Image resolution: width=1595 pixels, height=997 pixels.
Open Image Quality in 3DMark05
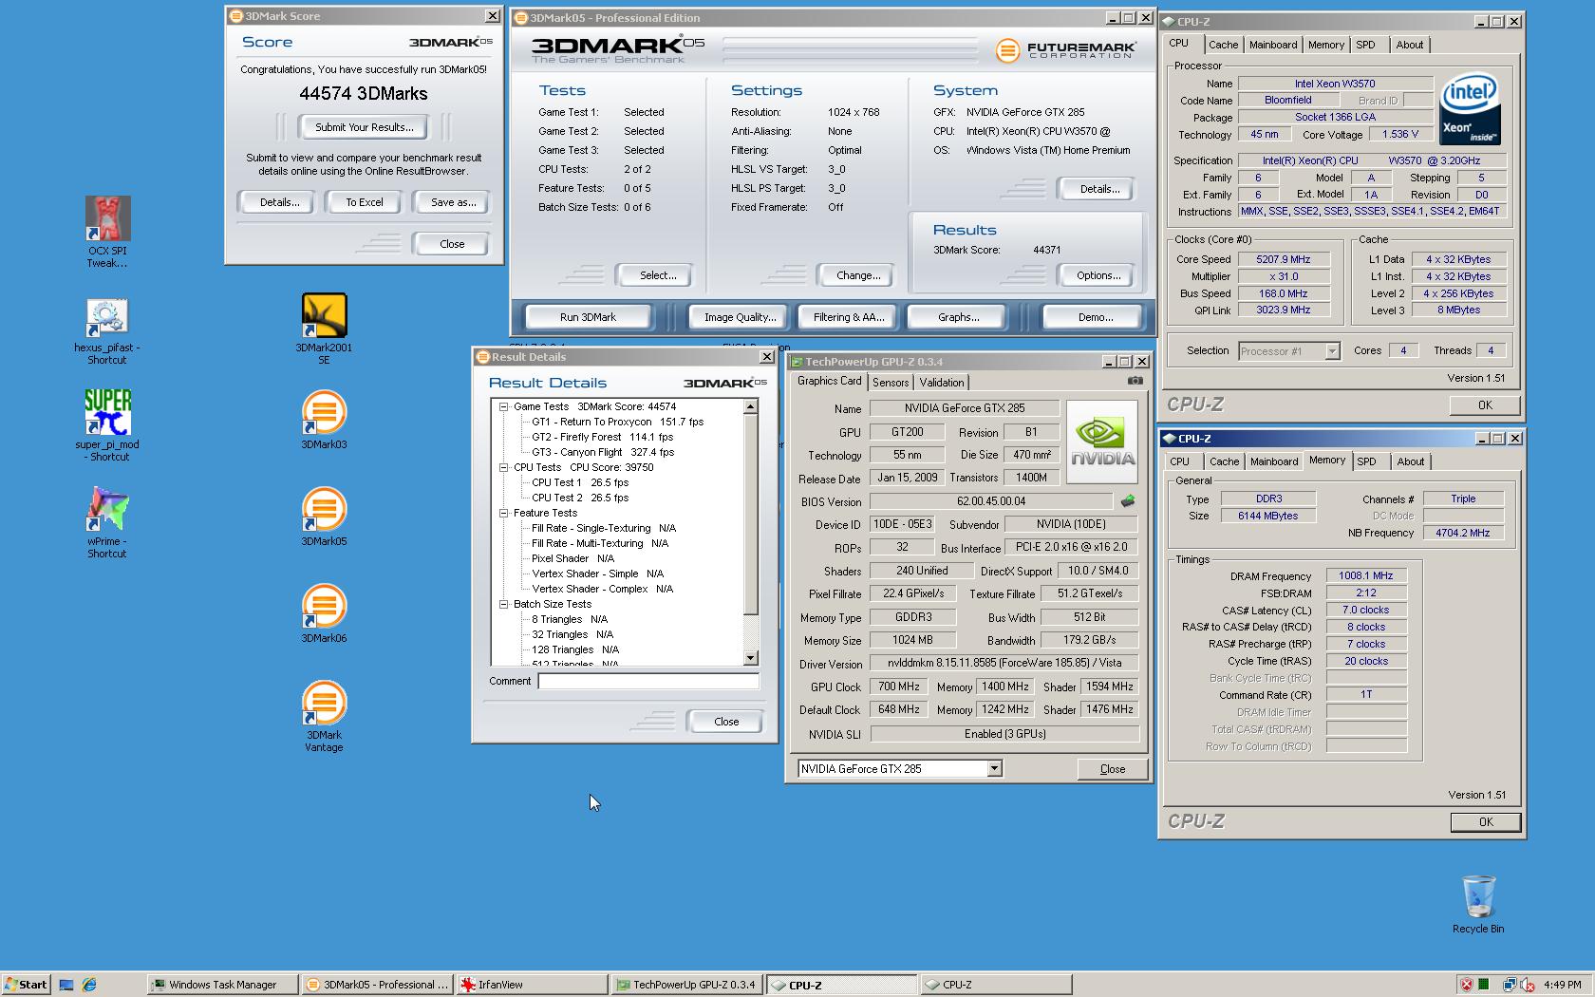click(x=740, y=317)
